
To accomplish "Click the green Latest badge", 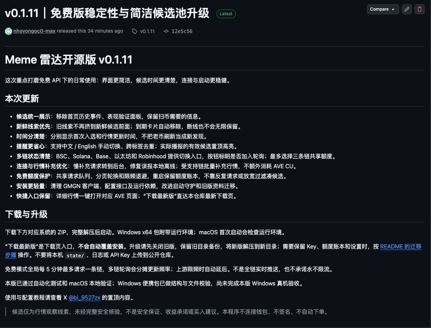I will [x=226, y=14].
